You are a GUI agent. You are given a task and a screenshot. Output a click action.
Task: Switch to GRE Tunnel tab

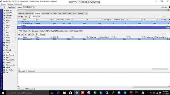point(62,13)
